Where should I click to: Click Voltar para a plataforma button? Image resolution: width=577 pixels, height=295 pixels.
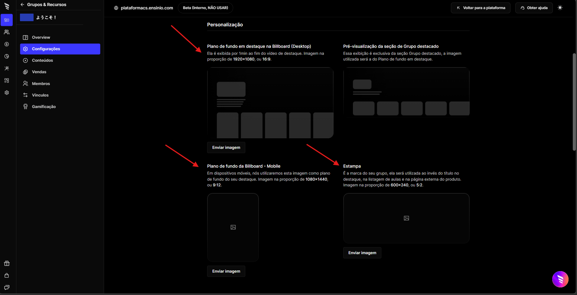tap(481, 8)
